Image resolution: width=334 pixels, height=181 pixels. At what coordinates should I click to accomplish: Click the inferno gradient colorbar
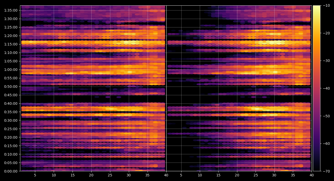(317, 88)
